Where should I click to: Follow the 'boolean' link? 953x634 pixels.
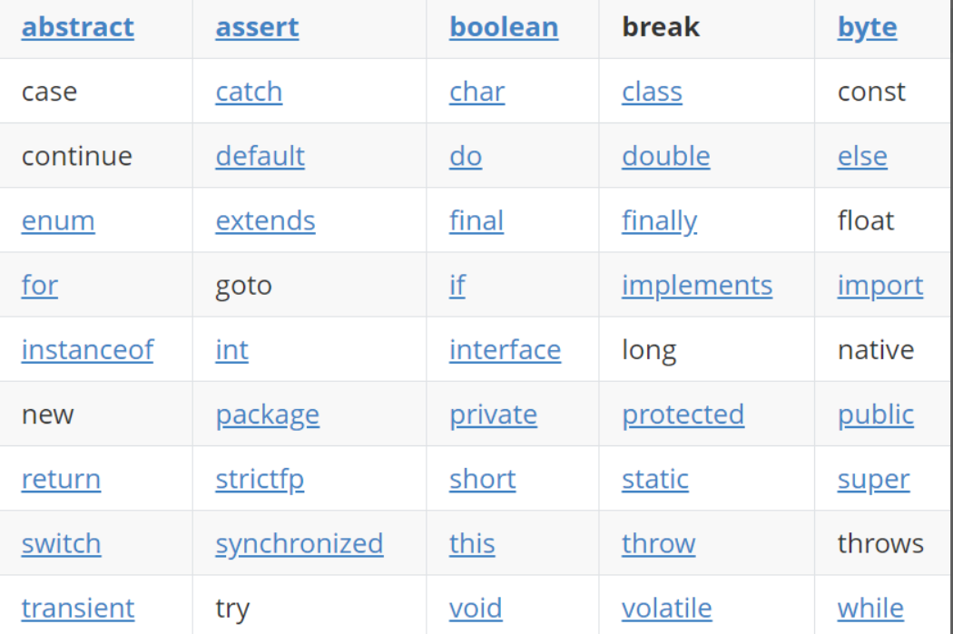(504, 27)
